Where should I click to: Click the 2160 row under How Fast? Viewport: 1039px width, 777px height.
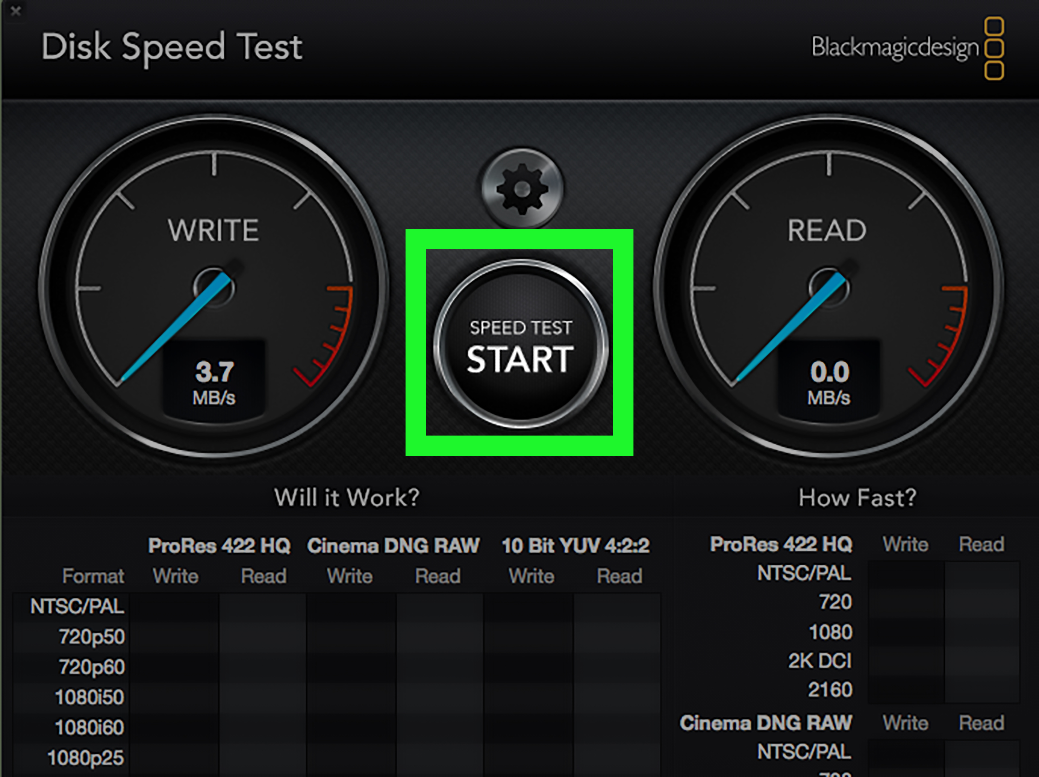[830, 690]
